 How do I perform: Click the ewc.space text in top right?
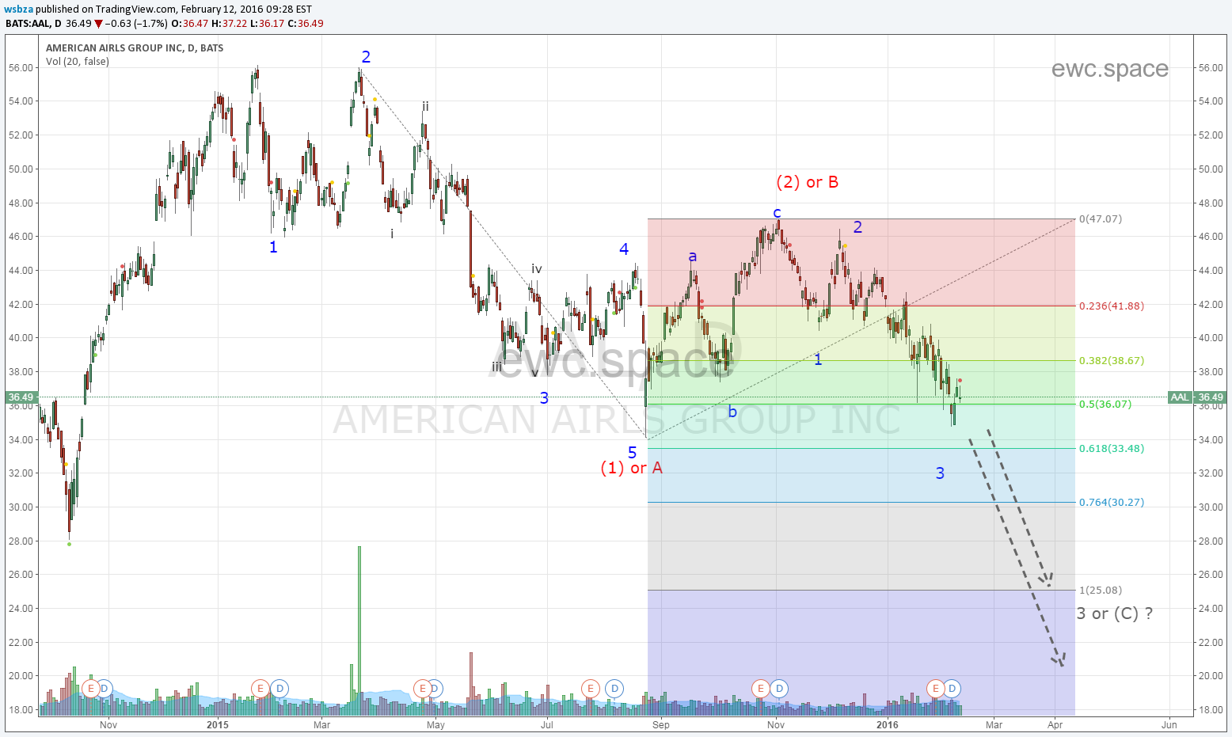pyautogui.click(x=1109, y=70)
